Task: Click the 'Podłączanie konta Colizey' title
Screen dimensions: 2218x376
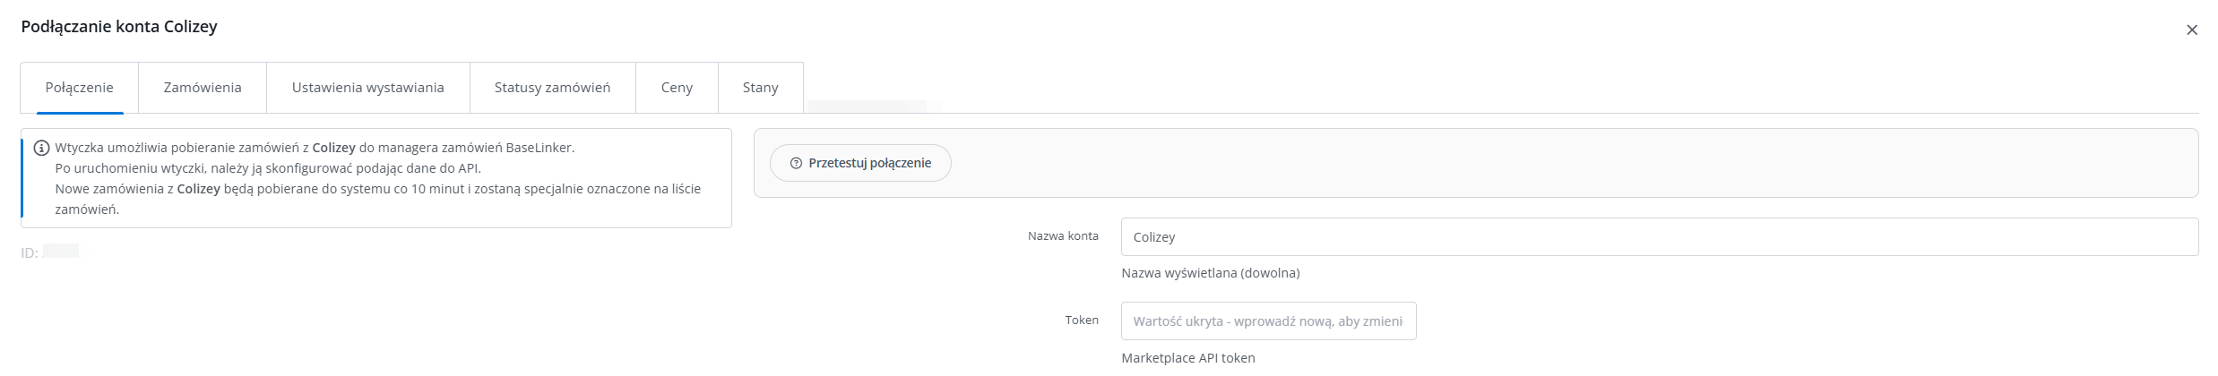Action: point(119,27)
